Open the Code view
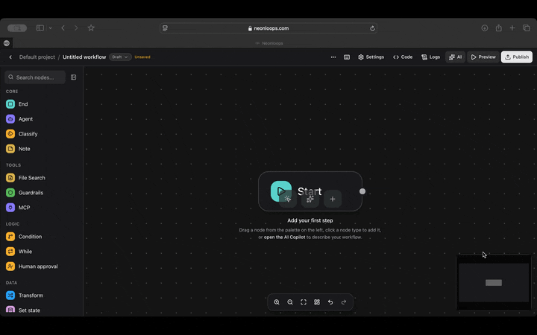 [x=403, y=57]
